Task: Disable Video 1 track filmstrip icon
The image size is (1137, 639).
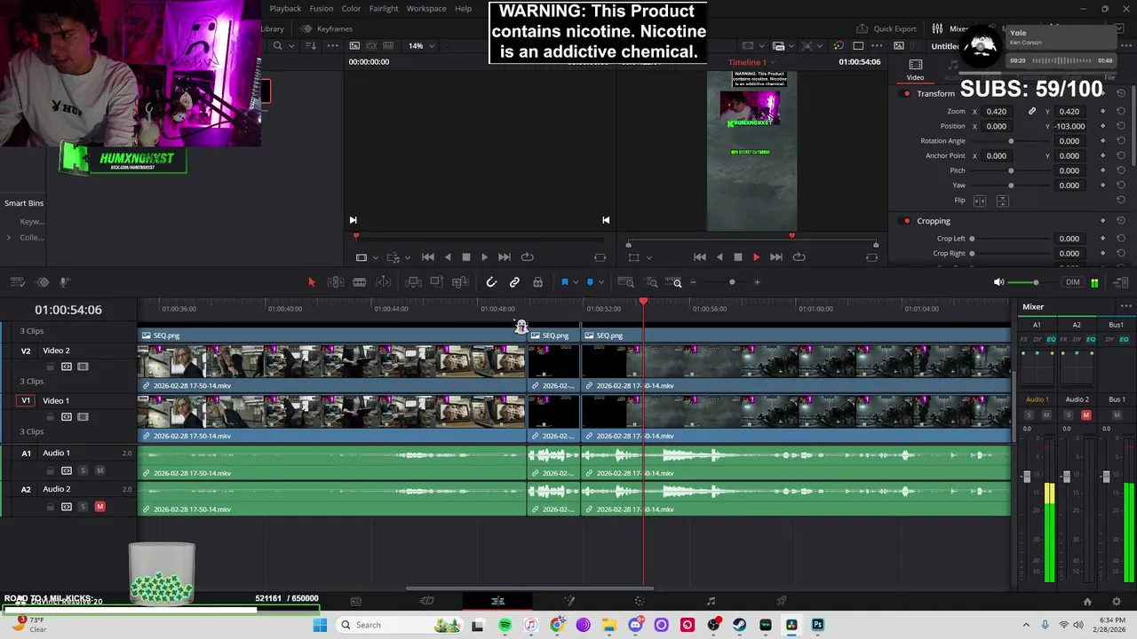Action: (x=83, y=417)
